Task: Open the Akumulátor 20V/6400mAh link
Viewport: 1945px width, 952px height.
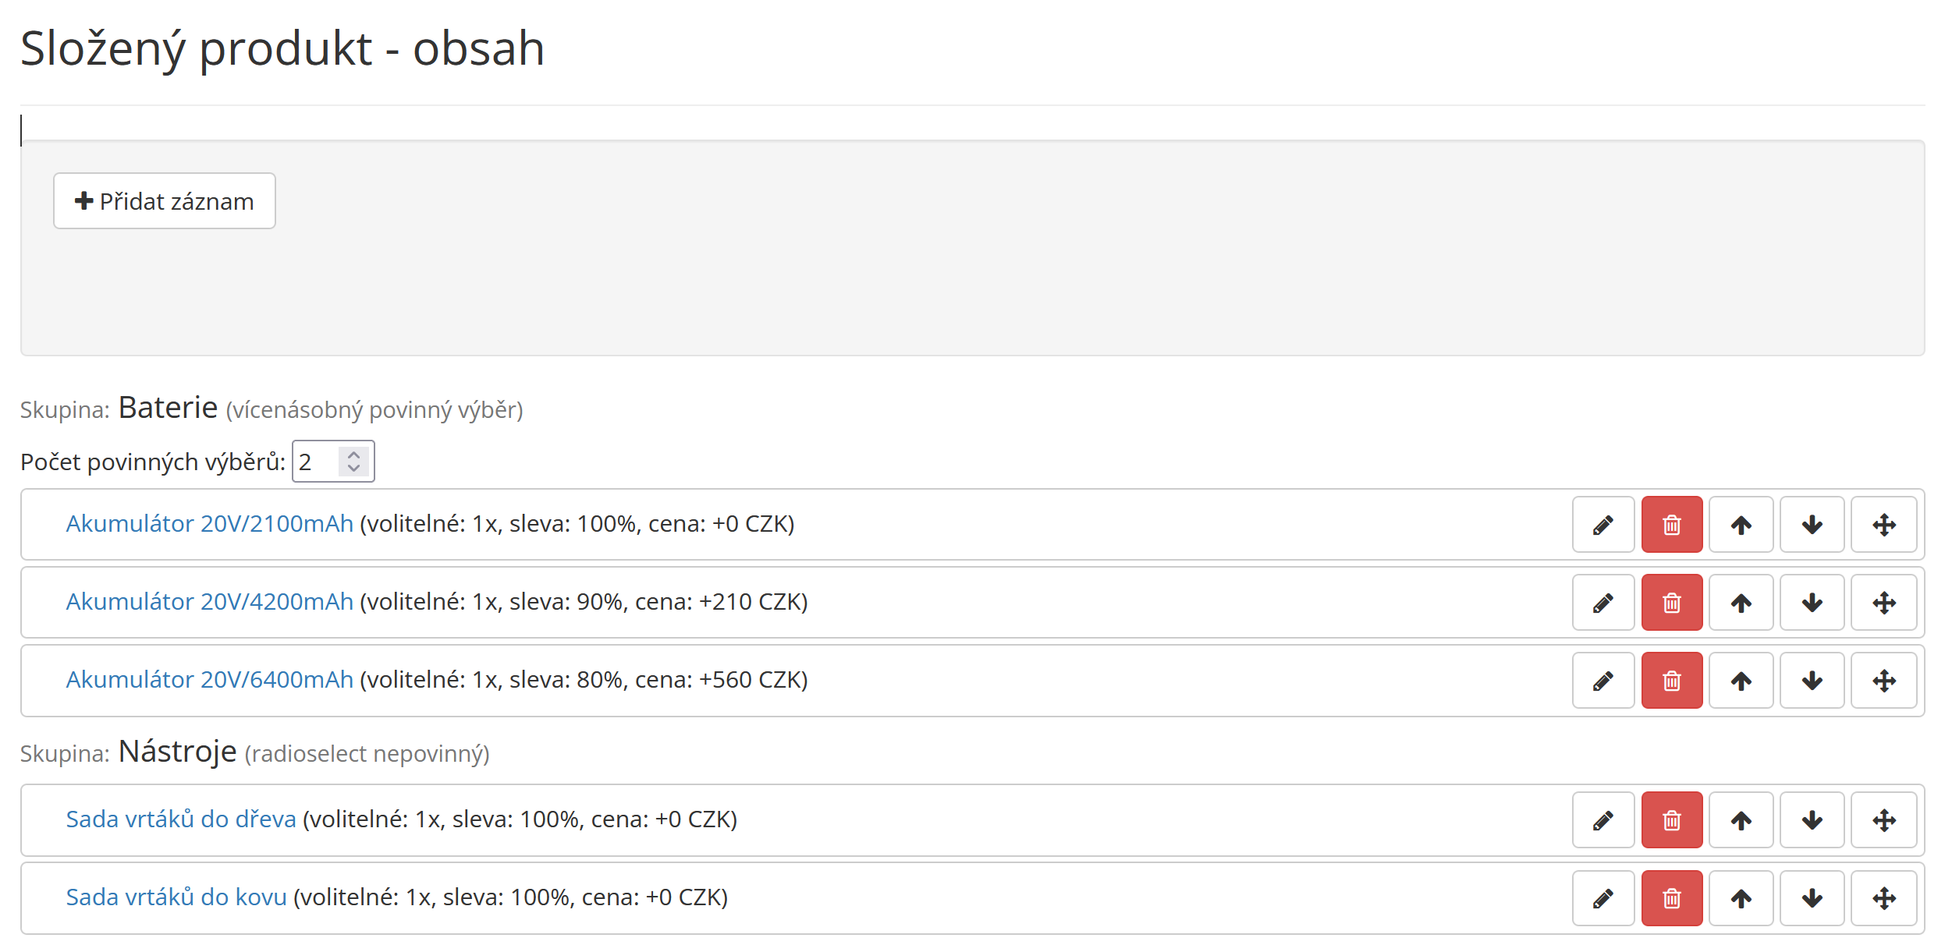Action: coord(209,680)
